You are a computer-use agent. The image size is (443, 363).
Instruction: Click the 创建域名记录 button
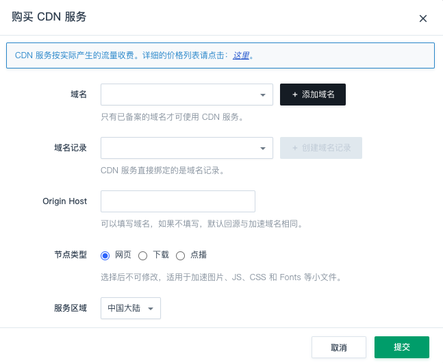(321, 148)
